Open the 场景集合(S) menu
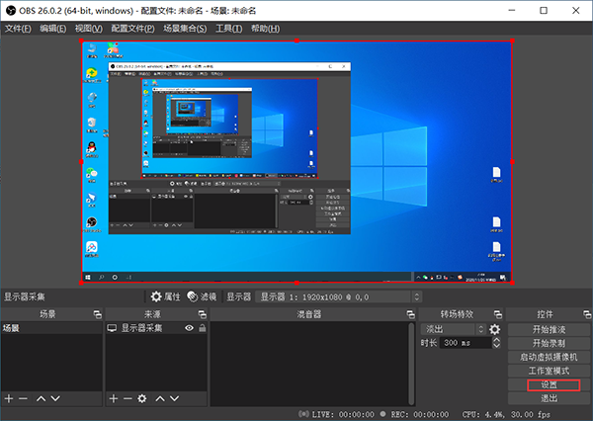Viewport: 593px width, 421px height. (186, 28)
